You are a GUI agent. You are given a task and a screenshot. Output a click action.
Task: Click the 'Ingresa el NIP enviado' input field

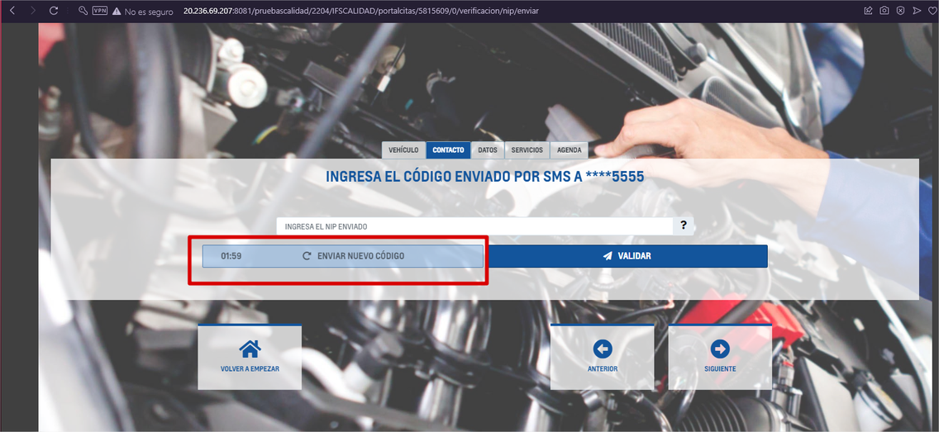tap(475, 226)
